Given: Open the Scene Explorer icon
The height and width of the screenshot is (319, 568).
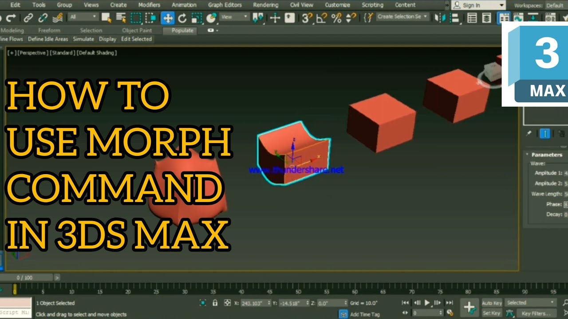Looking at the screenshot, I should point(472,18).
